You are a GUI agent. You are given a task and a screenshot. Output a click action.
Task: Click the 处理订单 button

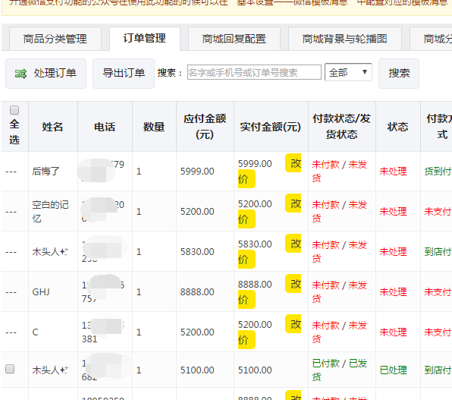tap(46, 74)
